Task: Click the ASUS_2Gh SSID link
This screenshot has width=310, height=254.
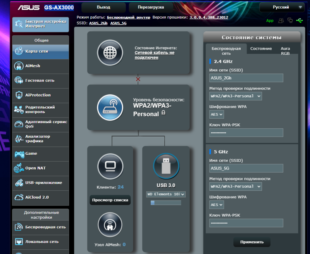Action: pyautogui.click(x=98, y=23)
